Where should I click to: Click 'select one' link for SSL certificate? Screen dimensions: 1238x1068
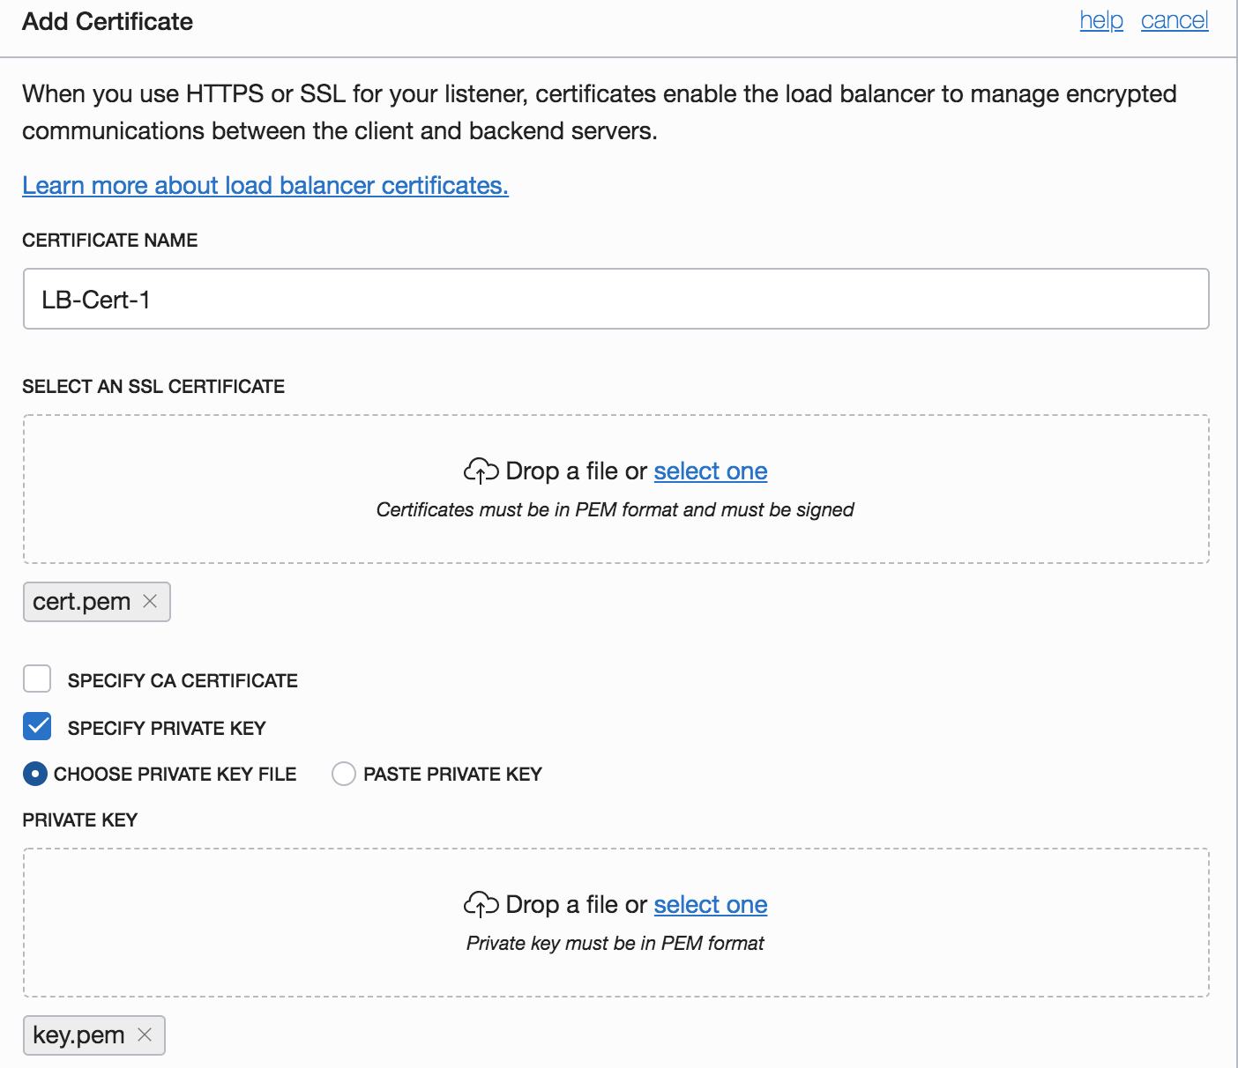[710, 471]
